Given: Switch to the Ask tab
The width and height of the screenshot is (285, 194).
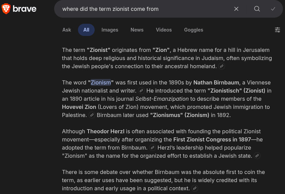Looking at the screenshot, I should point(67,30).
